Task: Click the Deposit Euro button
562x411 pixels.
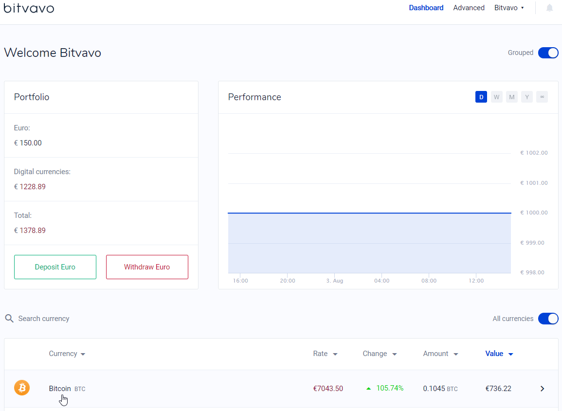Action: [55, 267]
